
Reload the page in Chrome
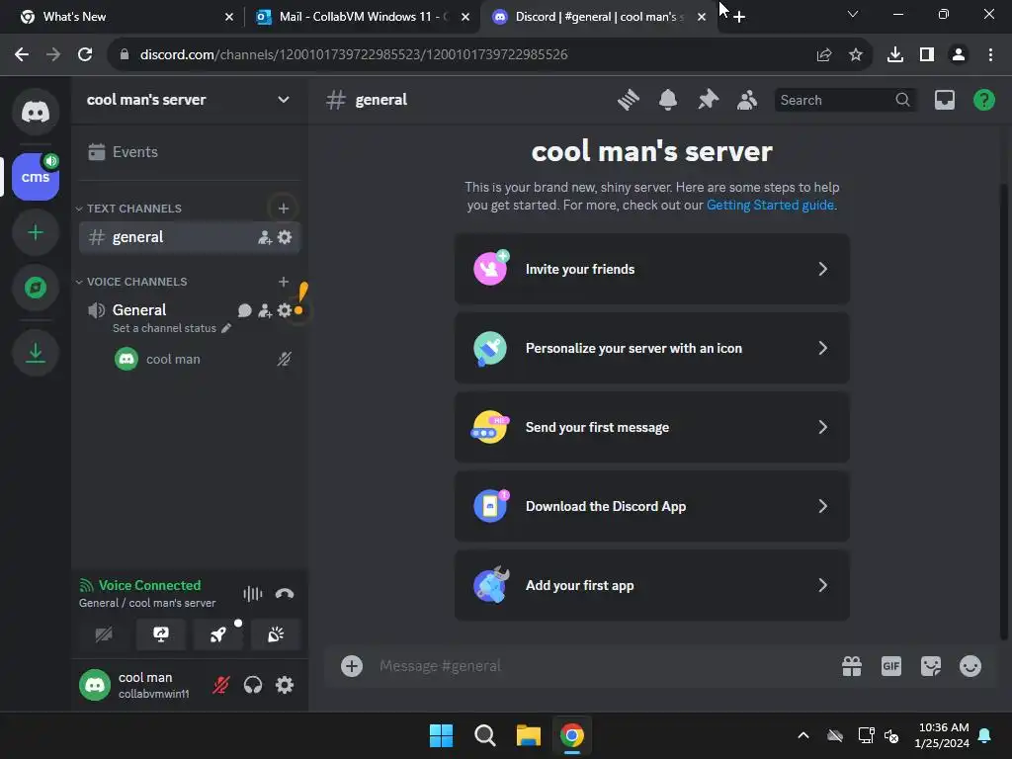coord(85,54)
